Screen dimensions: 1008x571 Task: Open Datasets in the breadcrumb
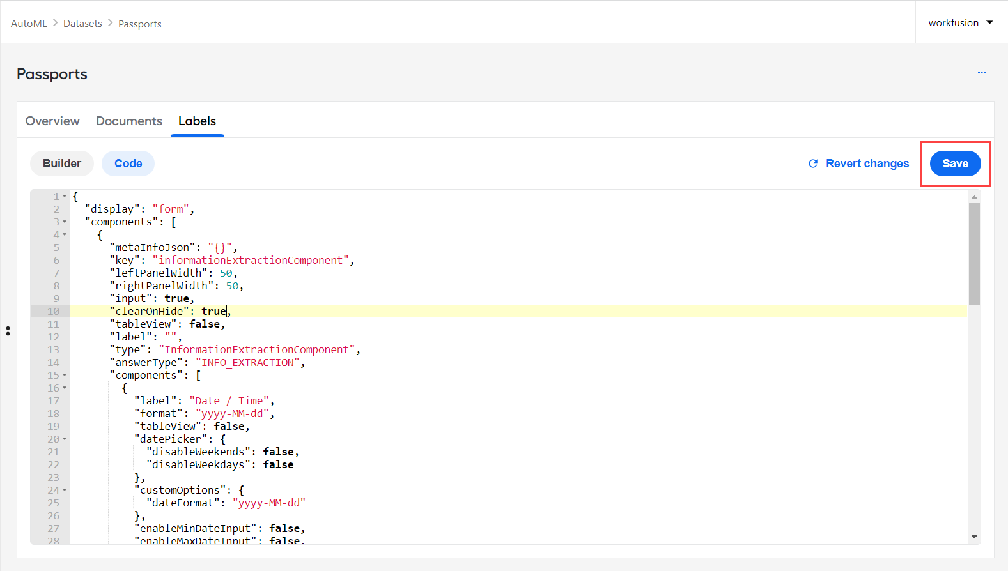82,24
